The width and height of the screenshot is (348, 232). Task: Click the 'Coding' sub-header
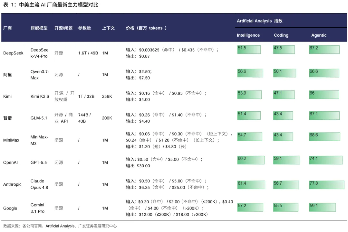coord(281,35)
